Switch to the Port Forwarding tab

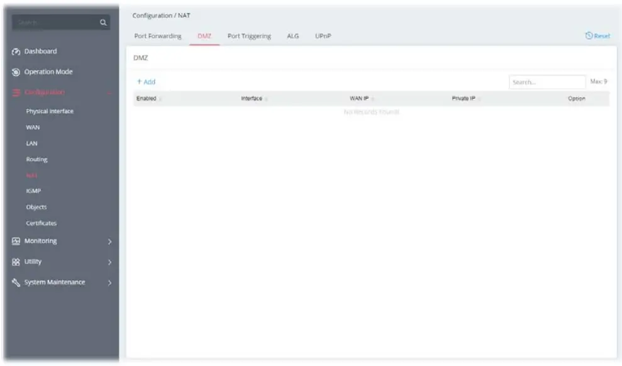point(158,36)
